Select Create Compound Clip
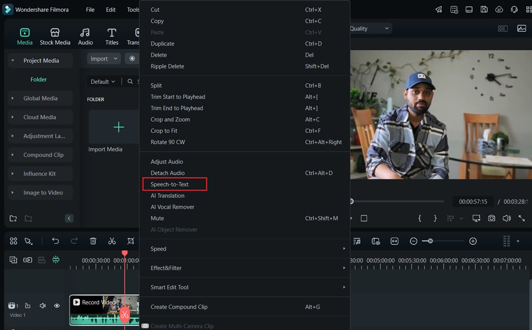532x330 pixels. click(x=179, y=306)
